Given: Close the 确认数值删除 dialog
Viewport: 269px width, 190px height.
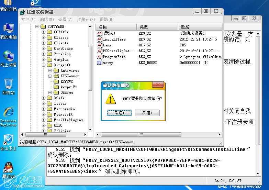Looking at the screenshot, I should [158, 85].
